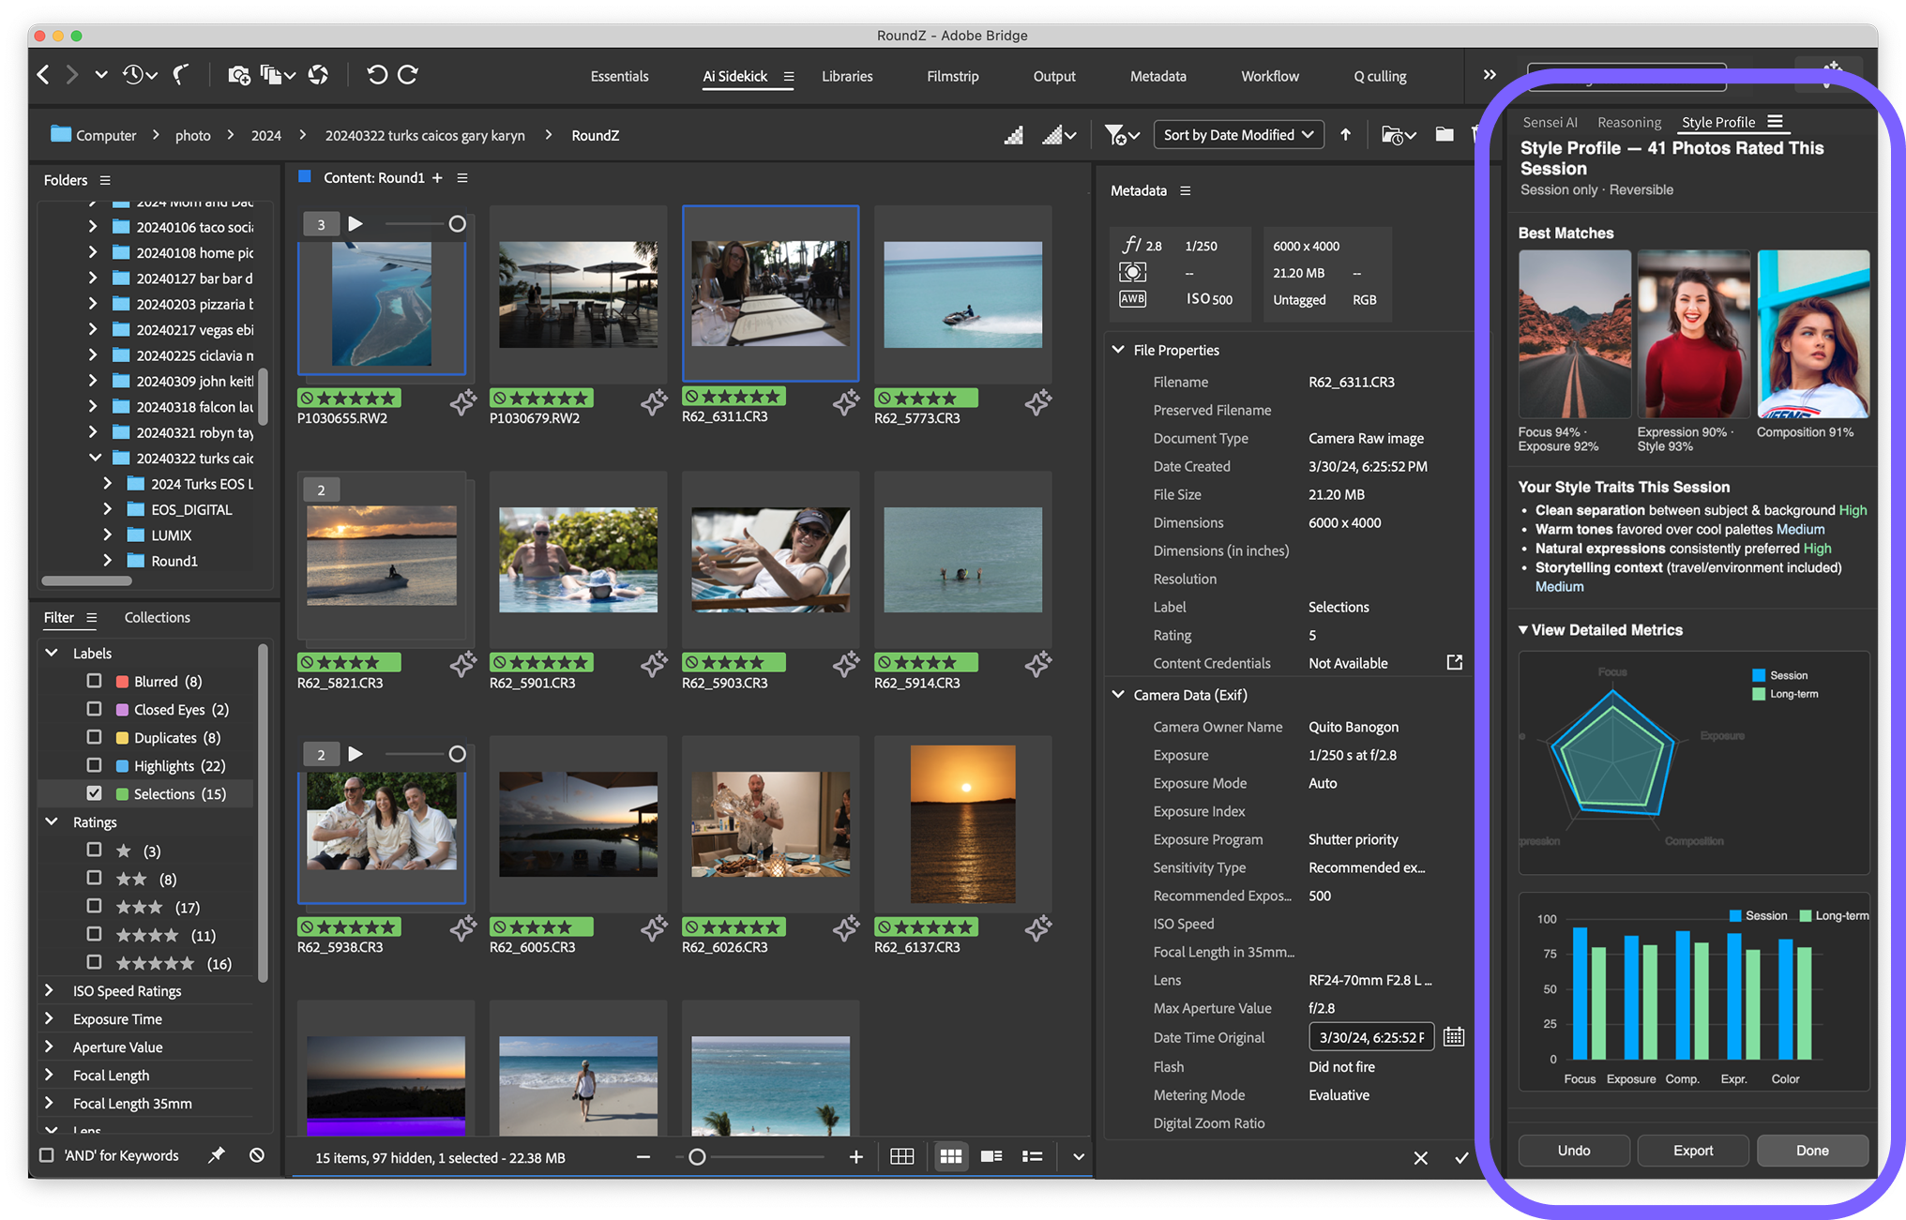
Task: Click the ascending sort order arrow
Action: click(x=1345, y=135)
